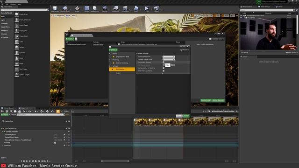Viewport: 299px width, 168px height.
Task: Click Accept button in settings dialog
Action: point(186,116)
